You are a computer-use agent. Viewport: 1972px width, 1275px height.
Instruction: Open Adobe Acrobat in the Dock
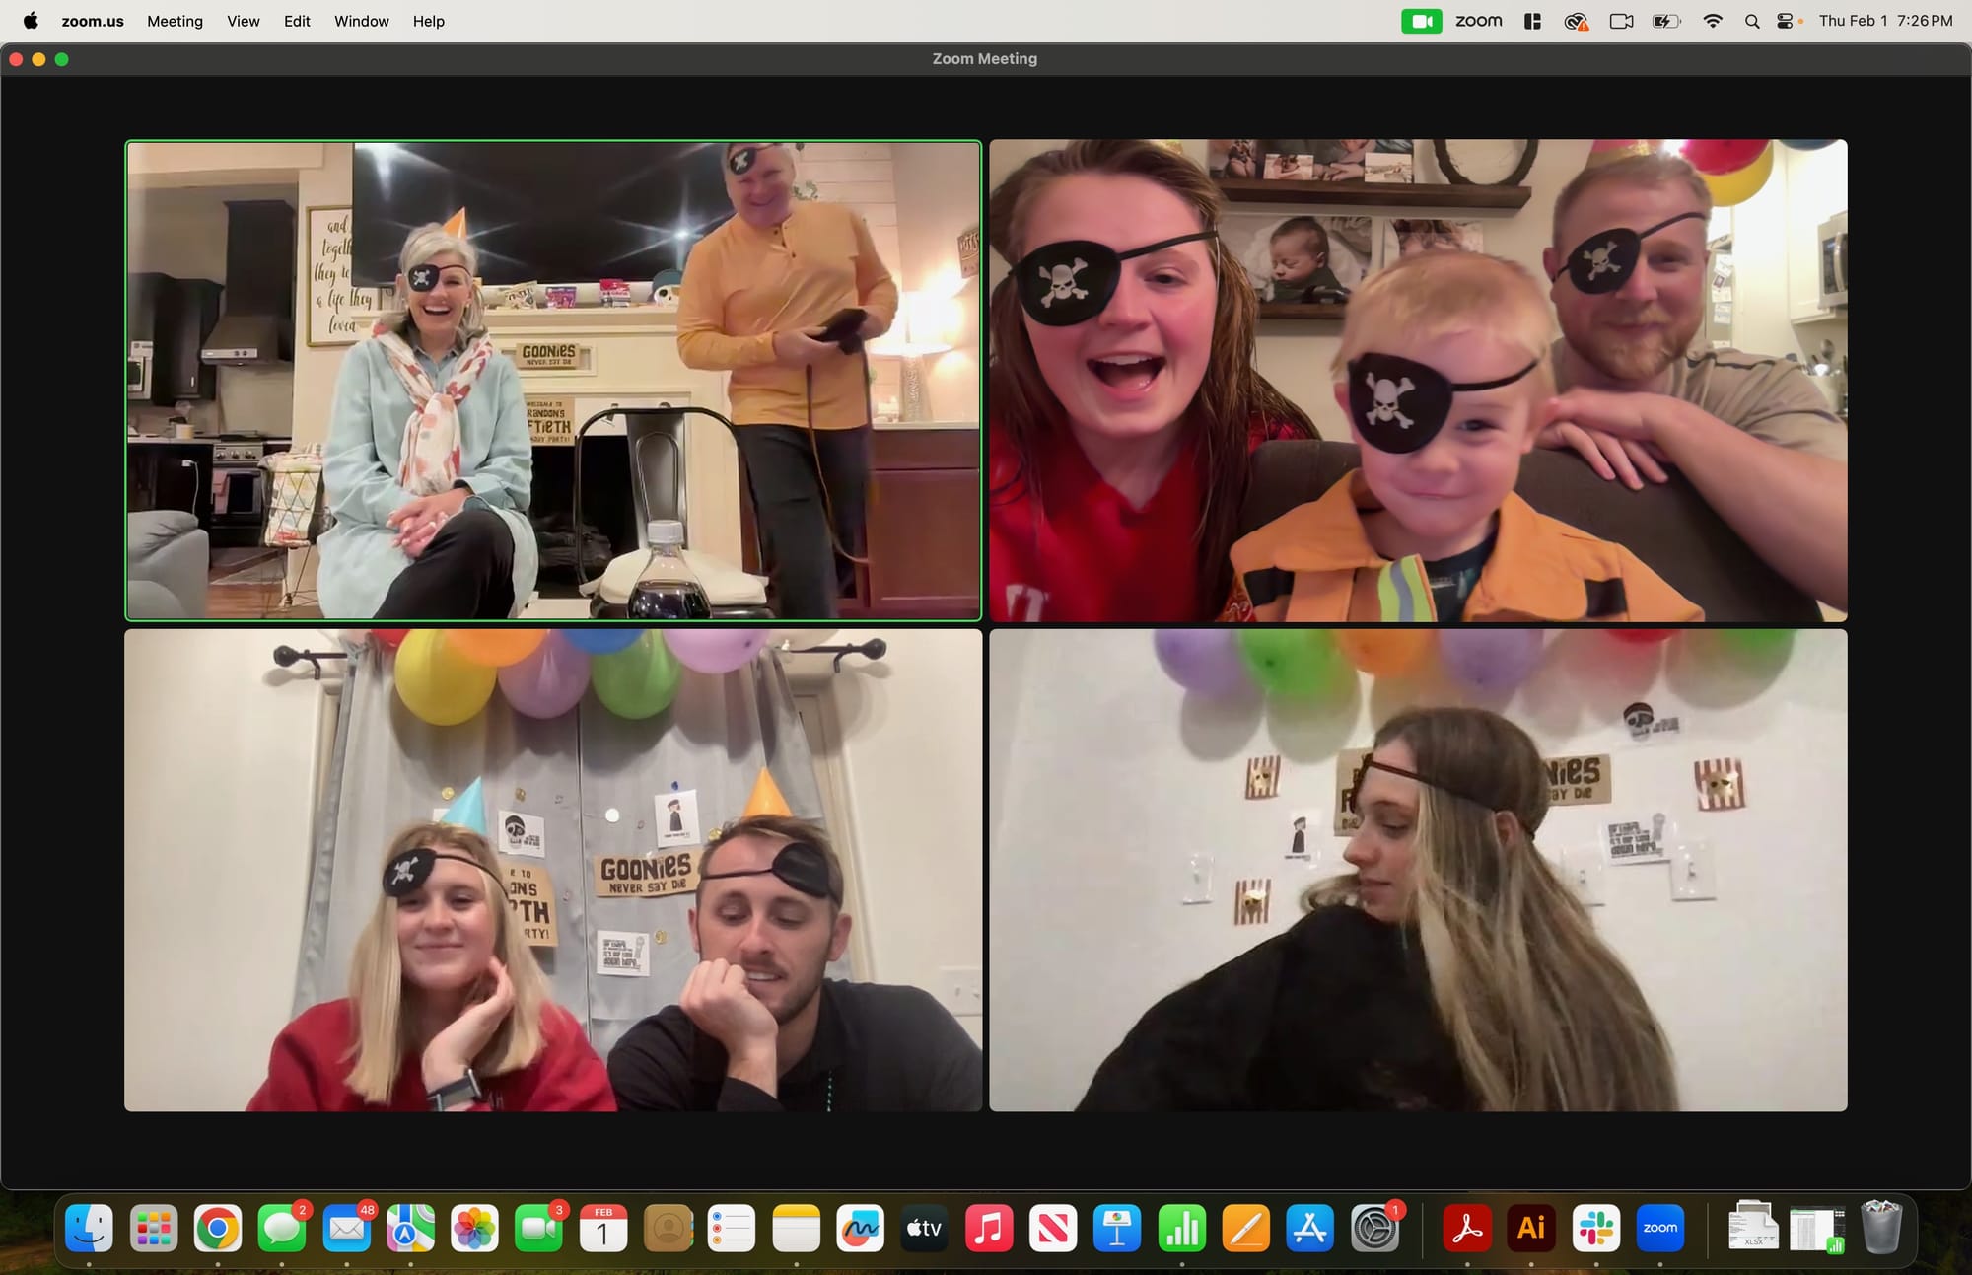click(1467, 1229)
